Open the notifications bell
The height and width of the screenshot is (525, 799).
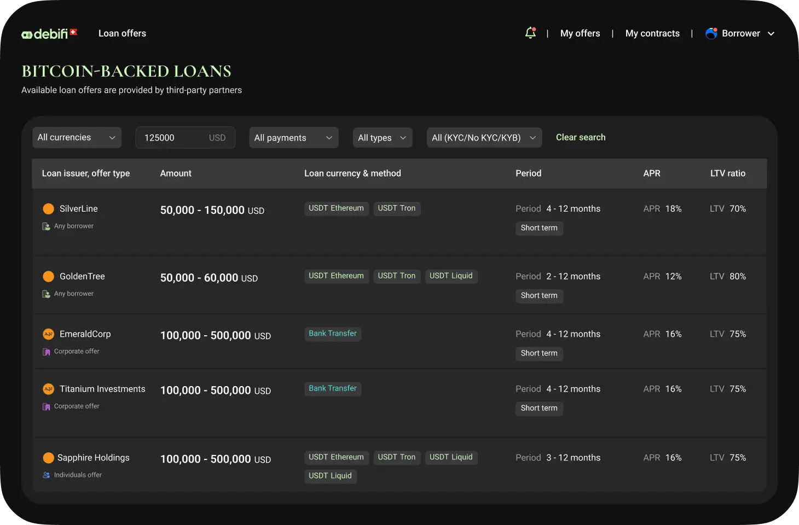point(530,33)
